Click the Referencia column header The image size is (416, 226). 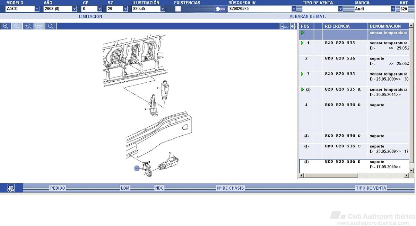point(345,26)
